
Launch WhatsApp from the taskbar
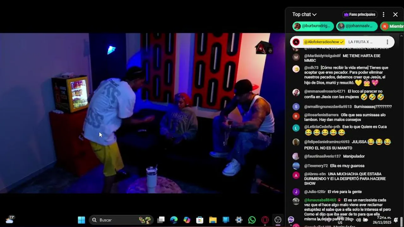pos(252,220)
